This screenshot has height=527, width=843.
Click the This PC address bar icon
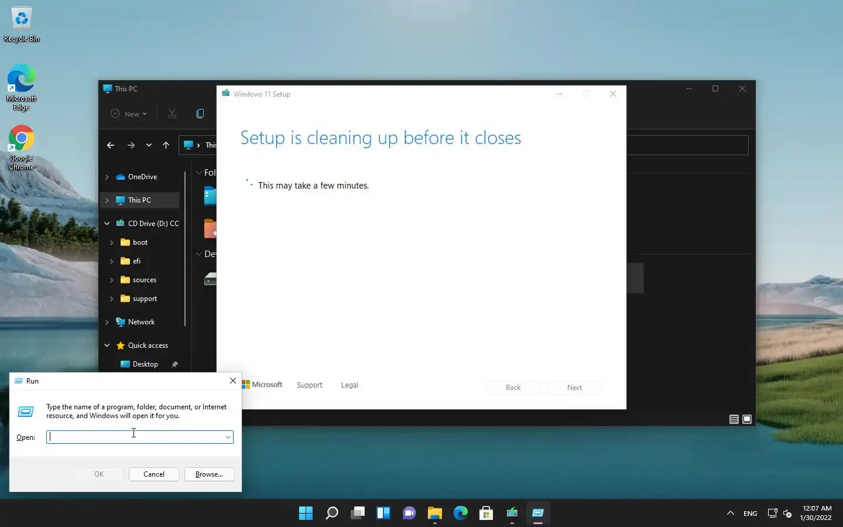pos(189,145)
